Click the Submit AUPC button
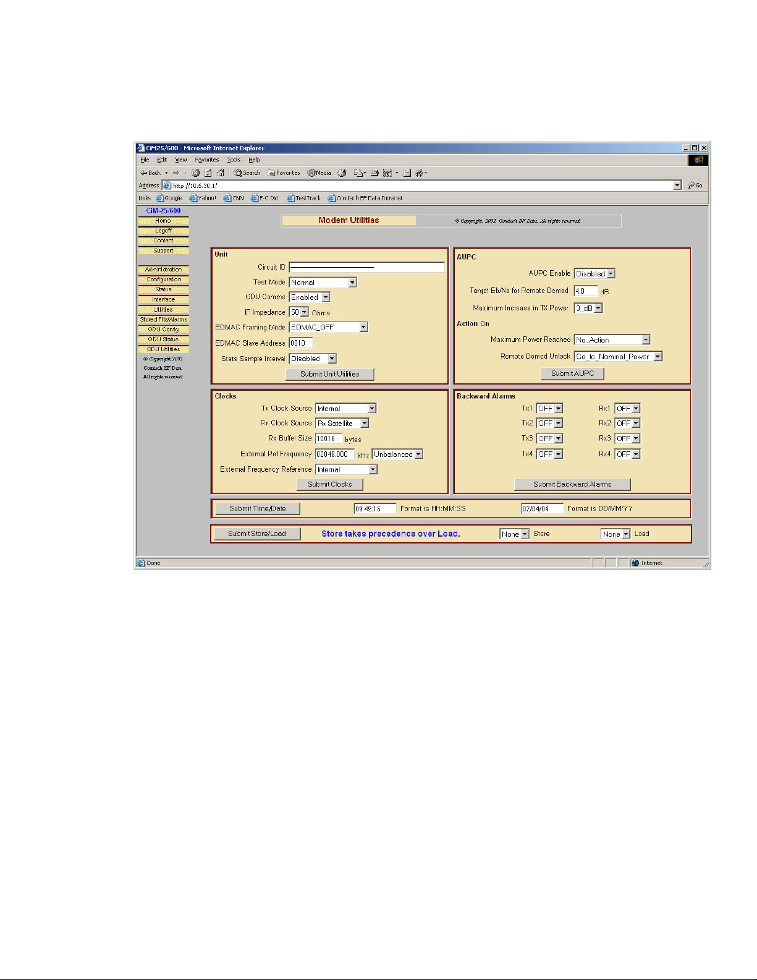 tap(572, 373)
